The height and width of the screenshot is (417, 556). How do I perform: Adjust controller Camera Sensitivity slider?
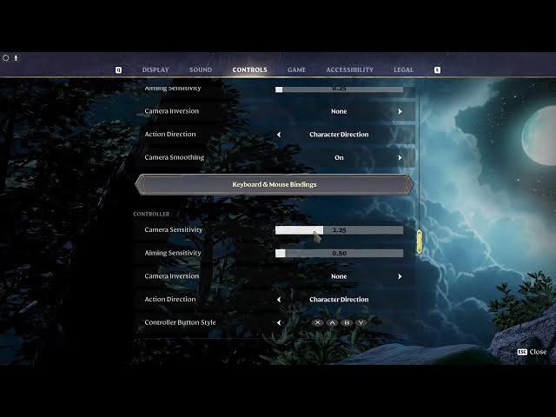click(339, 230)
